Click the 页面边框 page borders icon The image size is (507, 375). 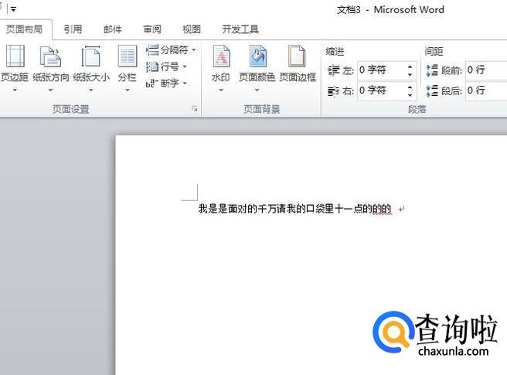click(x=297, y=56)
